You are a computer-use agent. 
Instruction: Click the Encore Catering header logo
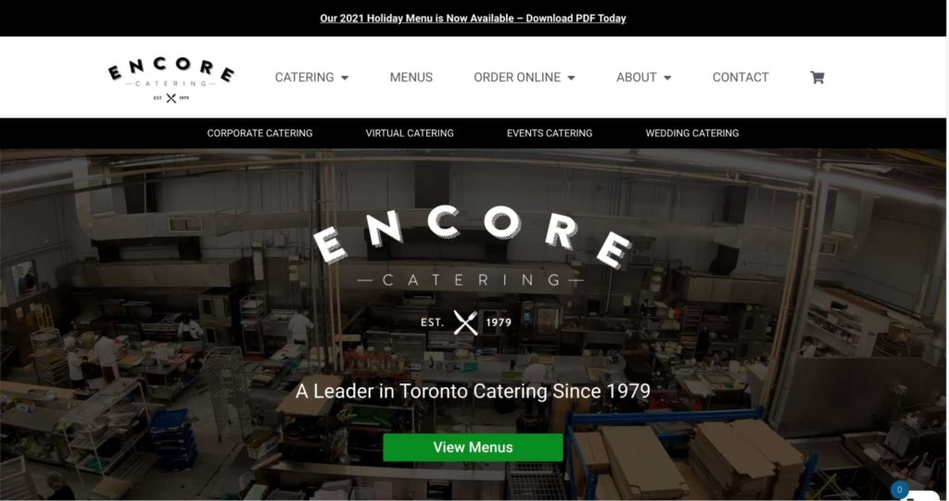point(171,80)
